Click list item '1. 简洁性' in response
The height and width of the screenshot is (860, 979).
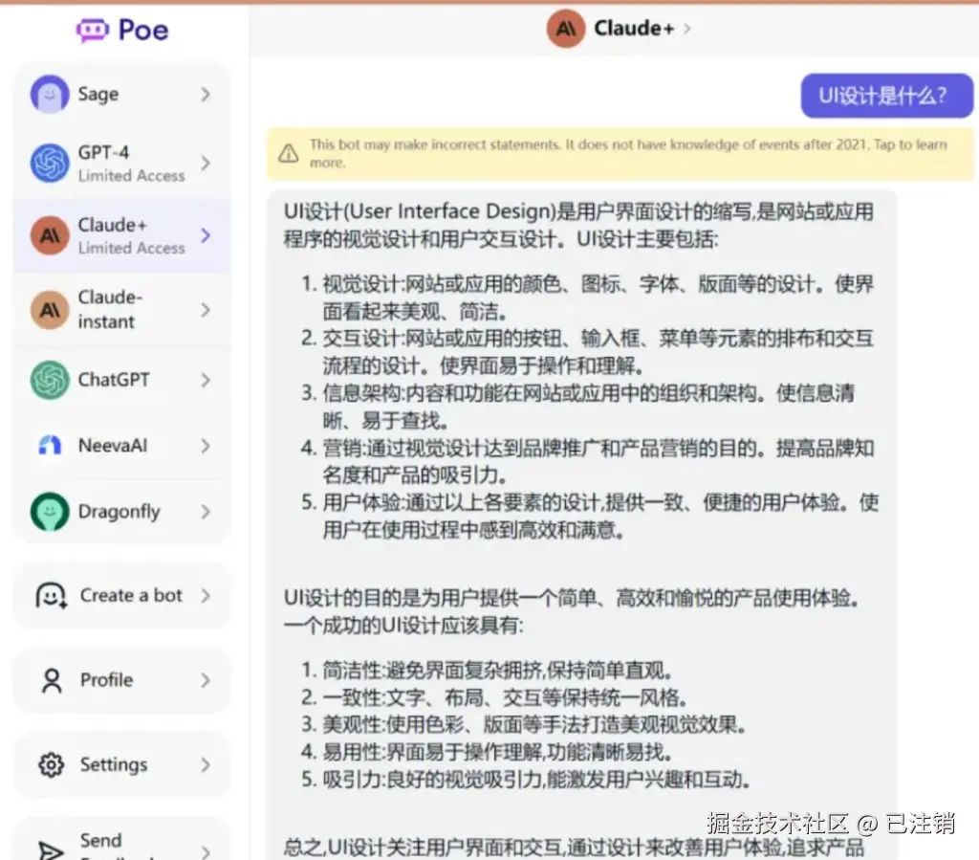click(487, 671)
